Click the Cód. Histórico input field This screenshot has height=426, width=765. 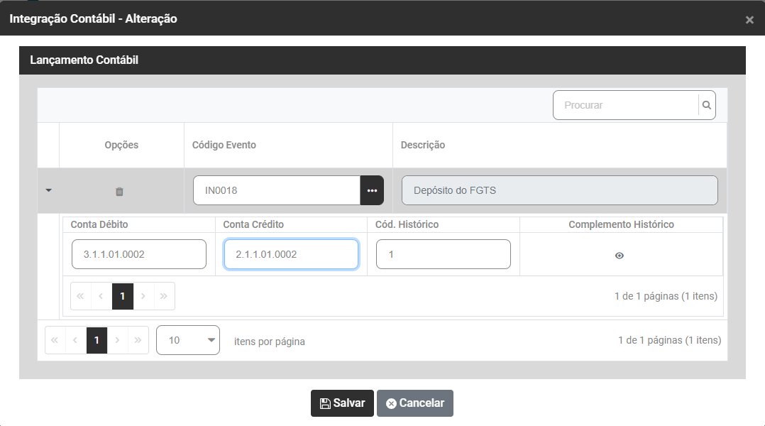pyautogui.click(x=443, y=254)
